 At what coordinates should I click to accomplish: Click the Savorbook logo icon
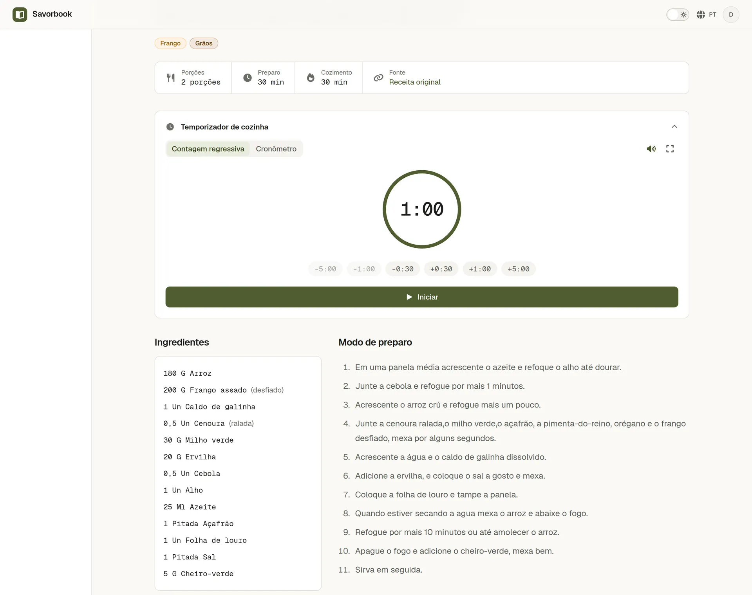(20, 14)
